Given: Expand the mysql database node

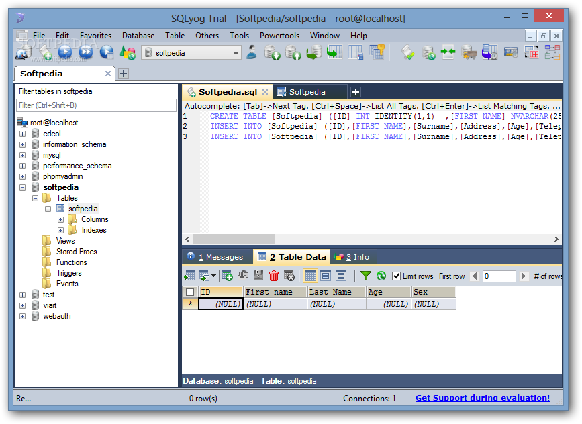Looking at the screenshot, I should tap(22, 155).
